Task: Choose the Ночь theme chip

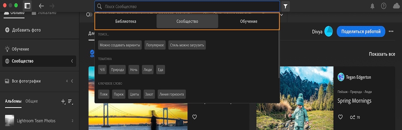Action: pyautogui.click(x=134, y=70)
